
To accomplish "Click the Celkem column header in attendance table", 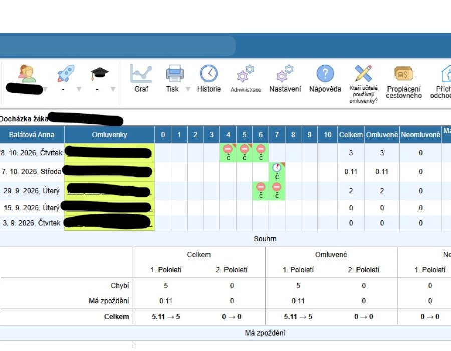I will tap(351, 135).
